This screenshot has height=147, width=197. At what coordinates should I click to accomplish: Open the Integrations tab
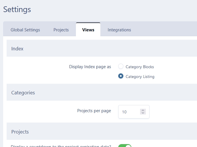(x=119, y=30)
